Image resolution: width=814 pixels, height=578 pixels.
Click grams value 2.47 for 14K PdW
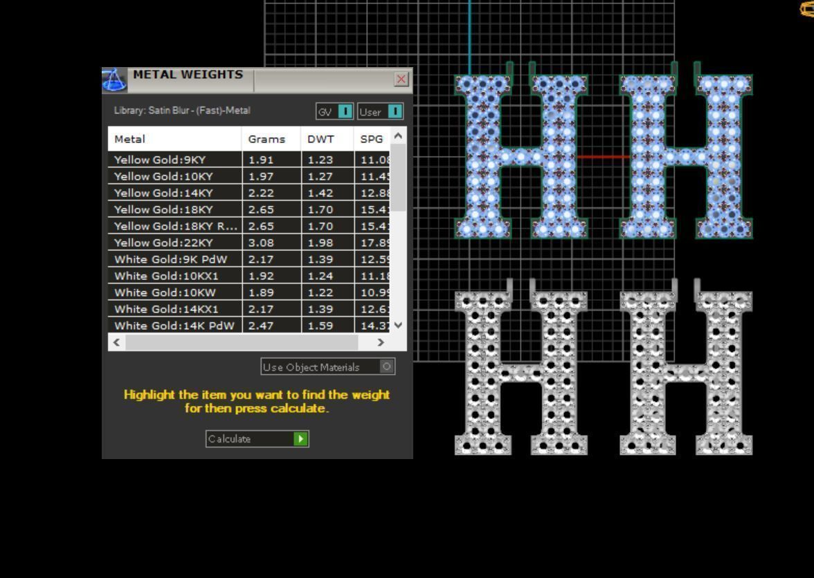(261, 326)
